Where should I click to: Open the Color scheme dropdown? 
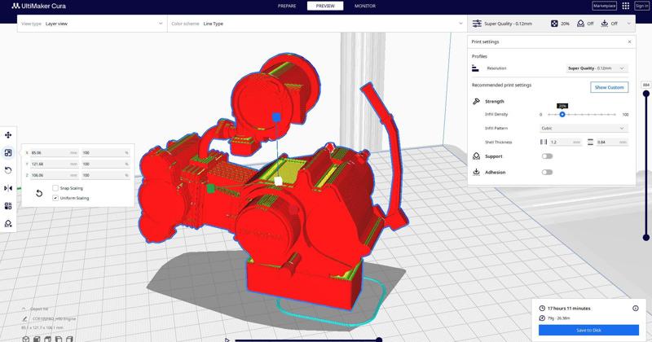pyautogui.click(x=317, y=24)
